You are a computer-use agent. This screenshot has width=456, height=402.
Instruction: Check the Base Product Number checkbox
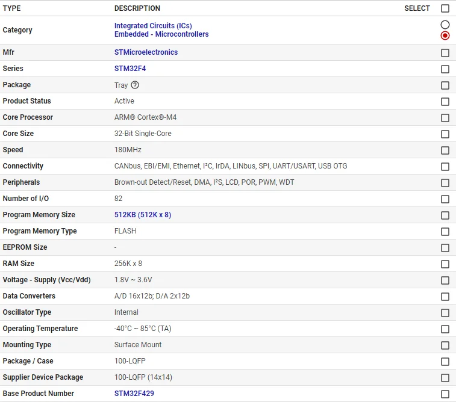point(445,394)
